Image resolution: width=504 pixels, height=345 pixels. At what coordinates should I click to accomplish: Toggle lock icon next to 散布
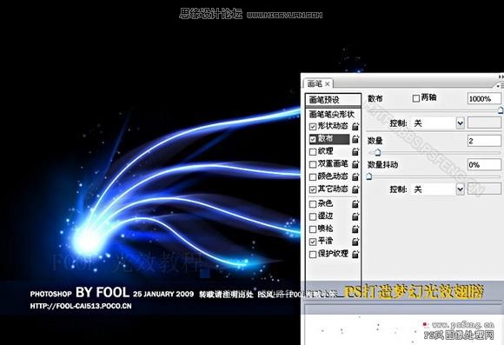click(355, 139)
